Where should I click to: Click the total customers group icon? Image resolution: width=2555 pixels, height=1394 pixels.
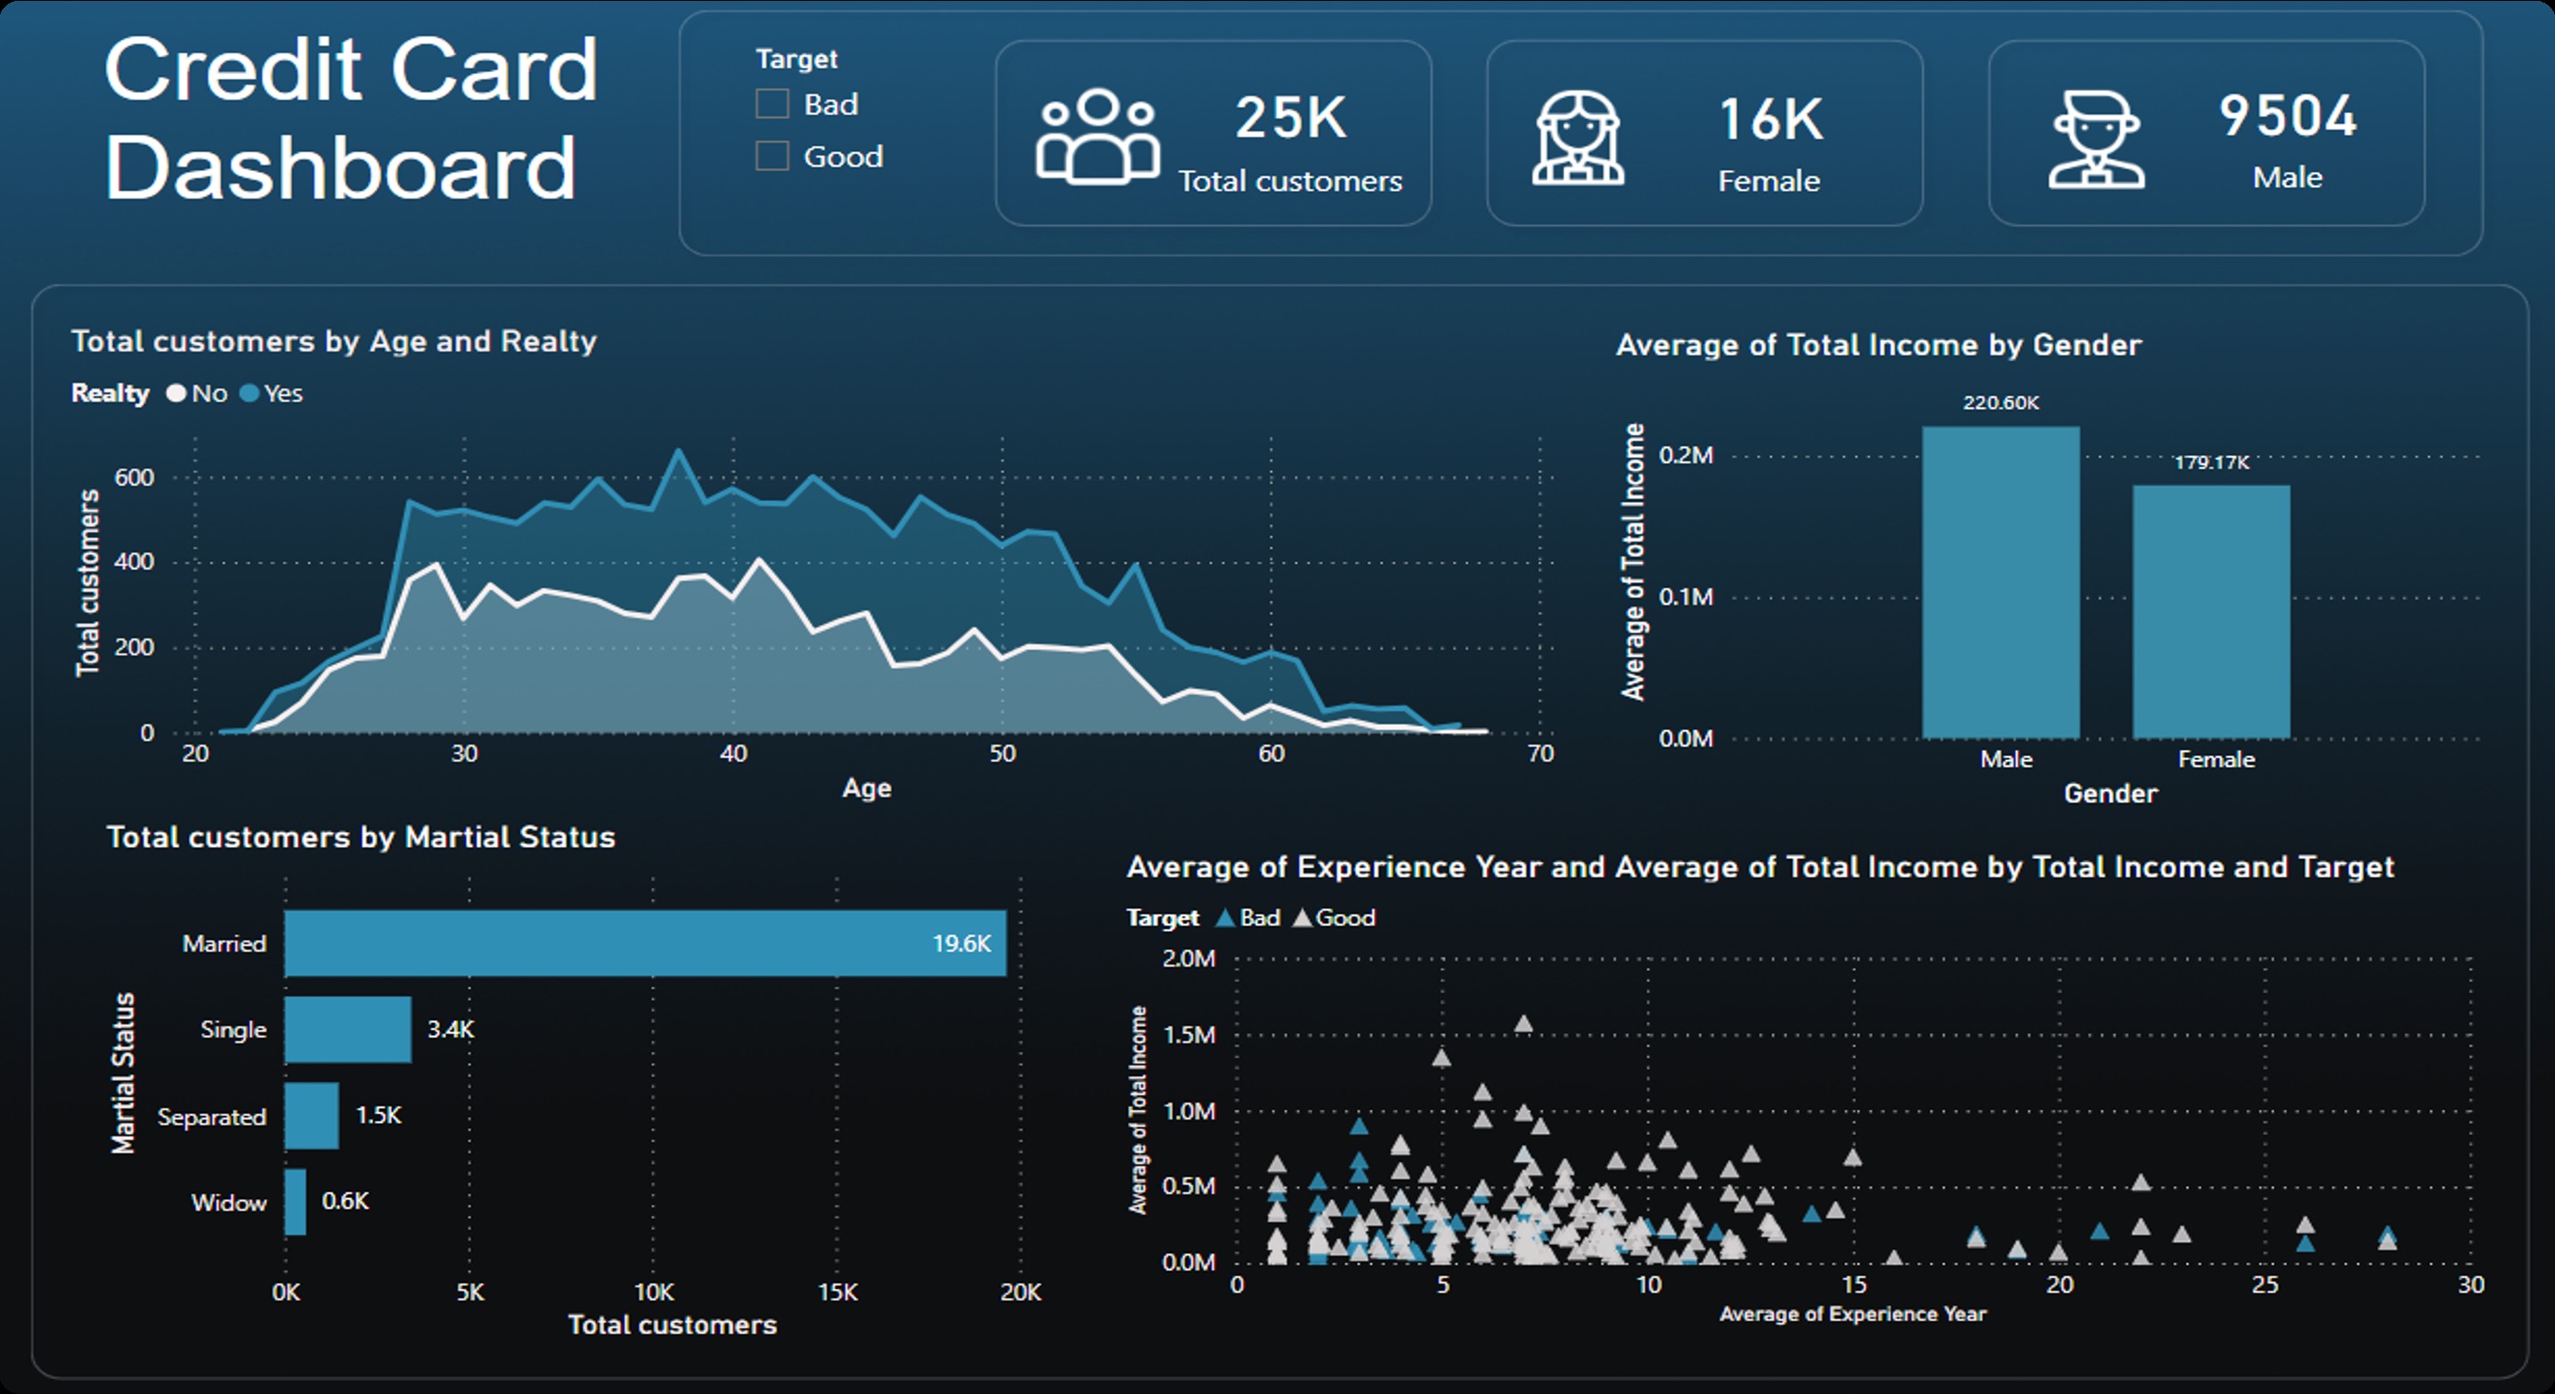(1098, 135)
